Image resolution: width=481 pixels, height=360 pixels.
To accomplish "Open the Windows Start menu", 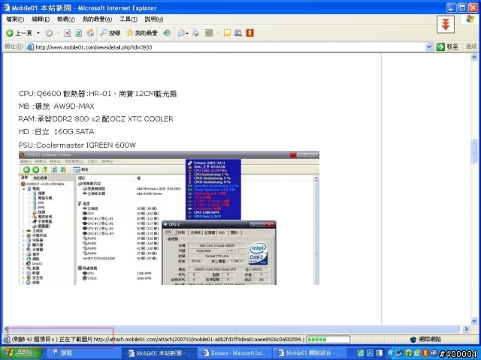I will tap(21, 353).
